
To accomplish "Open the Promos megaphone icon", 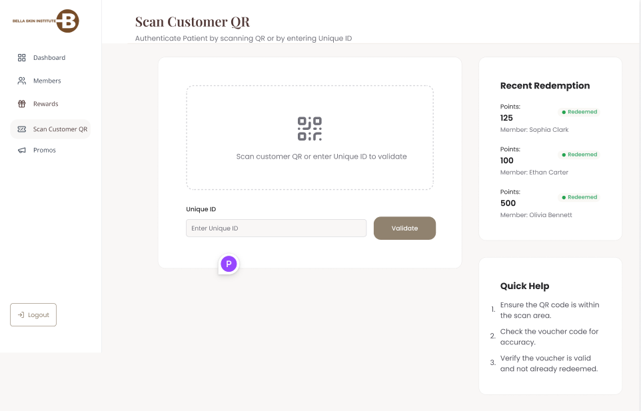I will (21, 150).
